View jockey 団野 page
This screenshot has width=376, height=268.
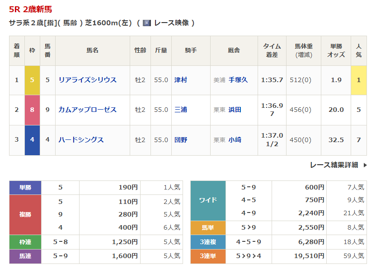tap(180, 140)
